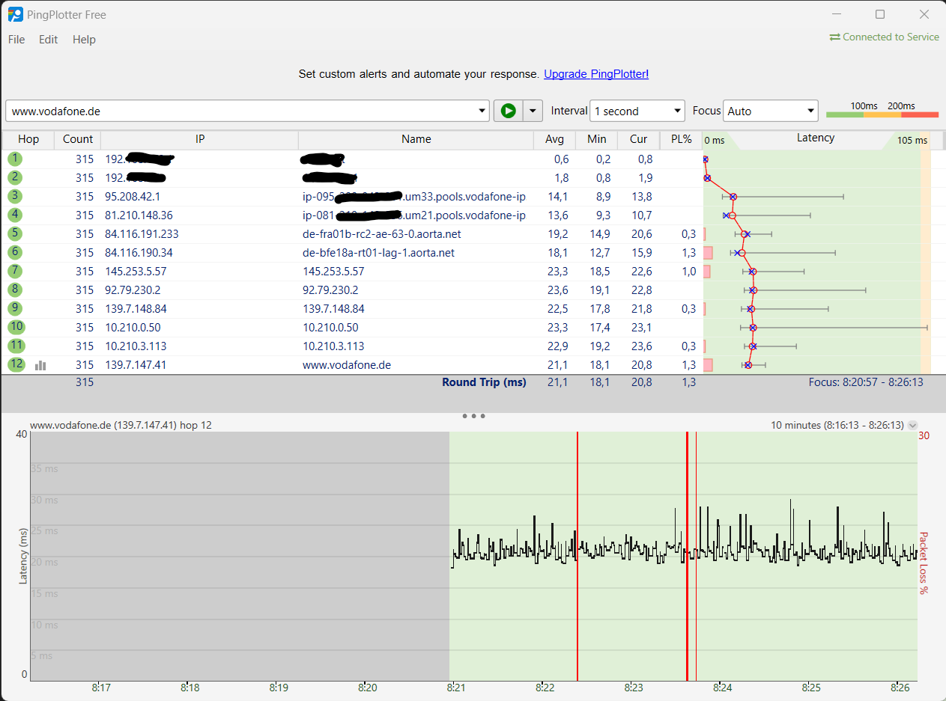Select the de-bfe18a-rt01-lag-1.aorta.net name

[379, 253]
